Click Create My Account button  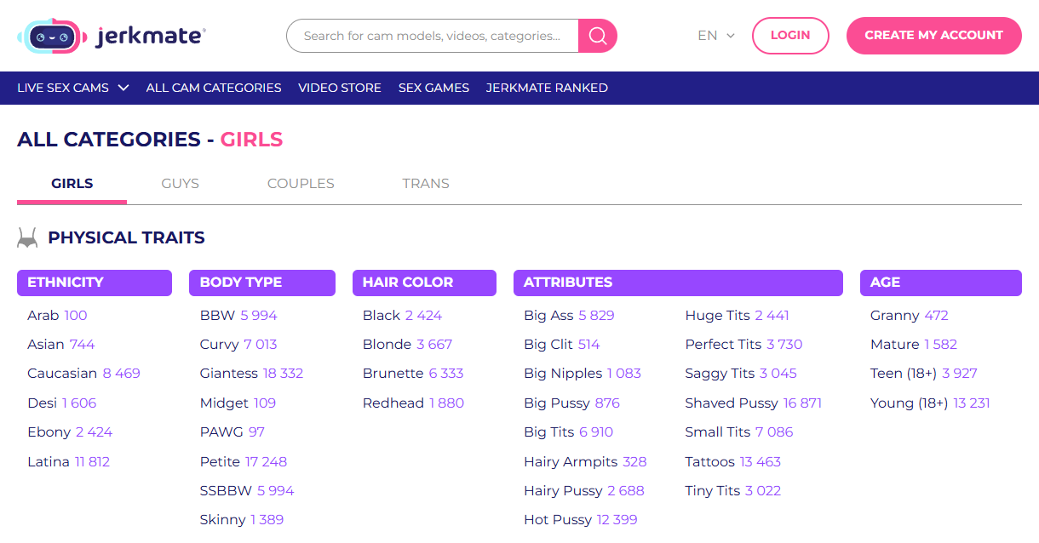click(933, 36)
